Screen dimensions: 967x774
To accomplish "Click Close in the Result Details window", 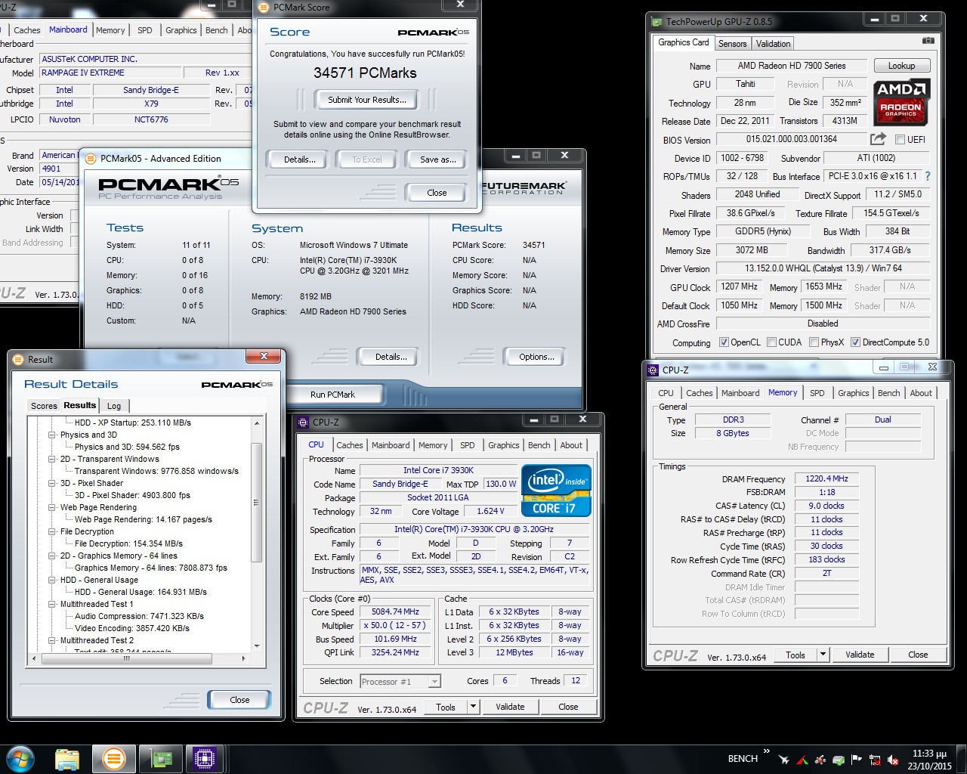I will pos(239,700).
